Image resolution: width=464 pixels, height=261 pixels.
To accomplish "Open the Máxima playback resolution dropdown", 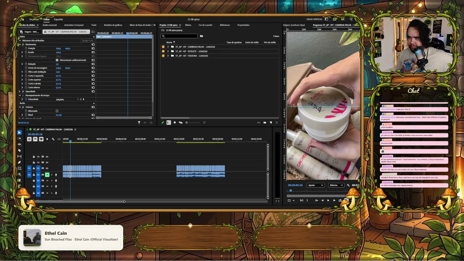I will point(336,185).
